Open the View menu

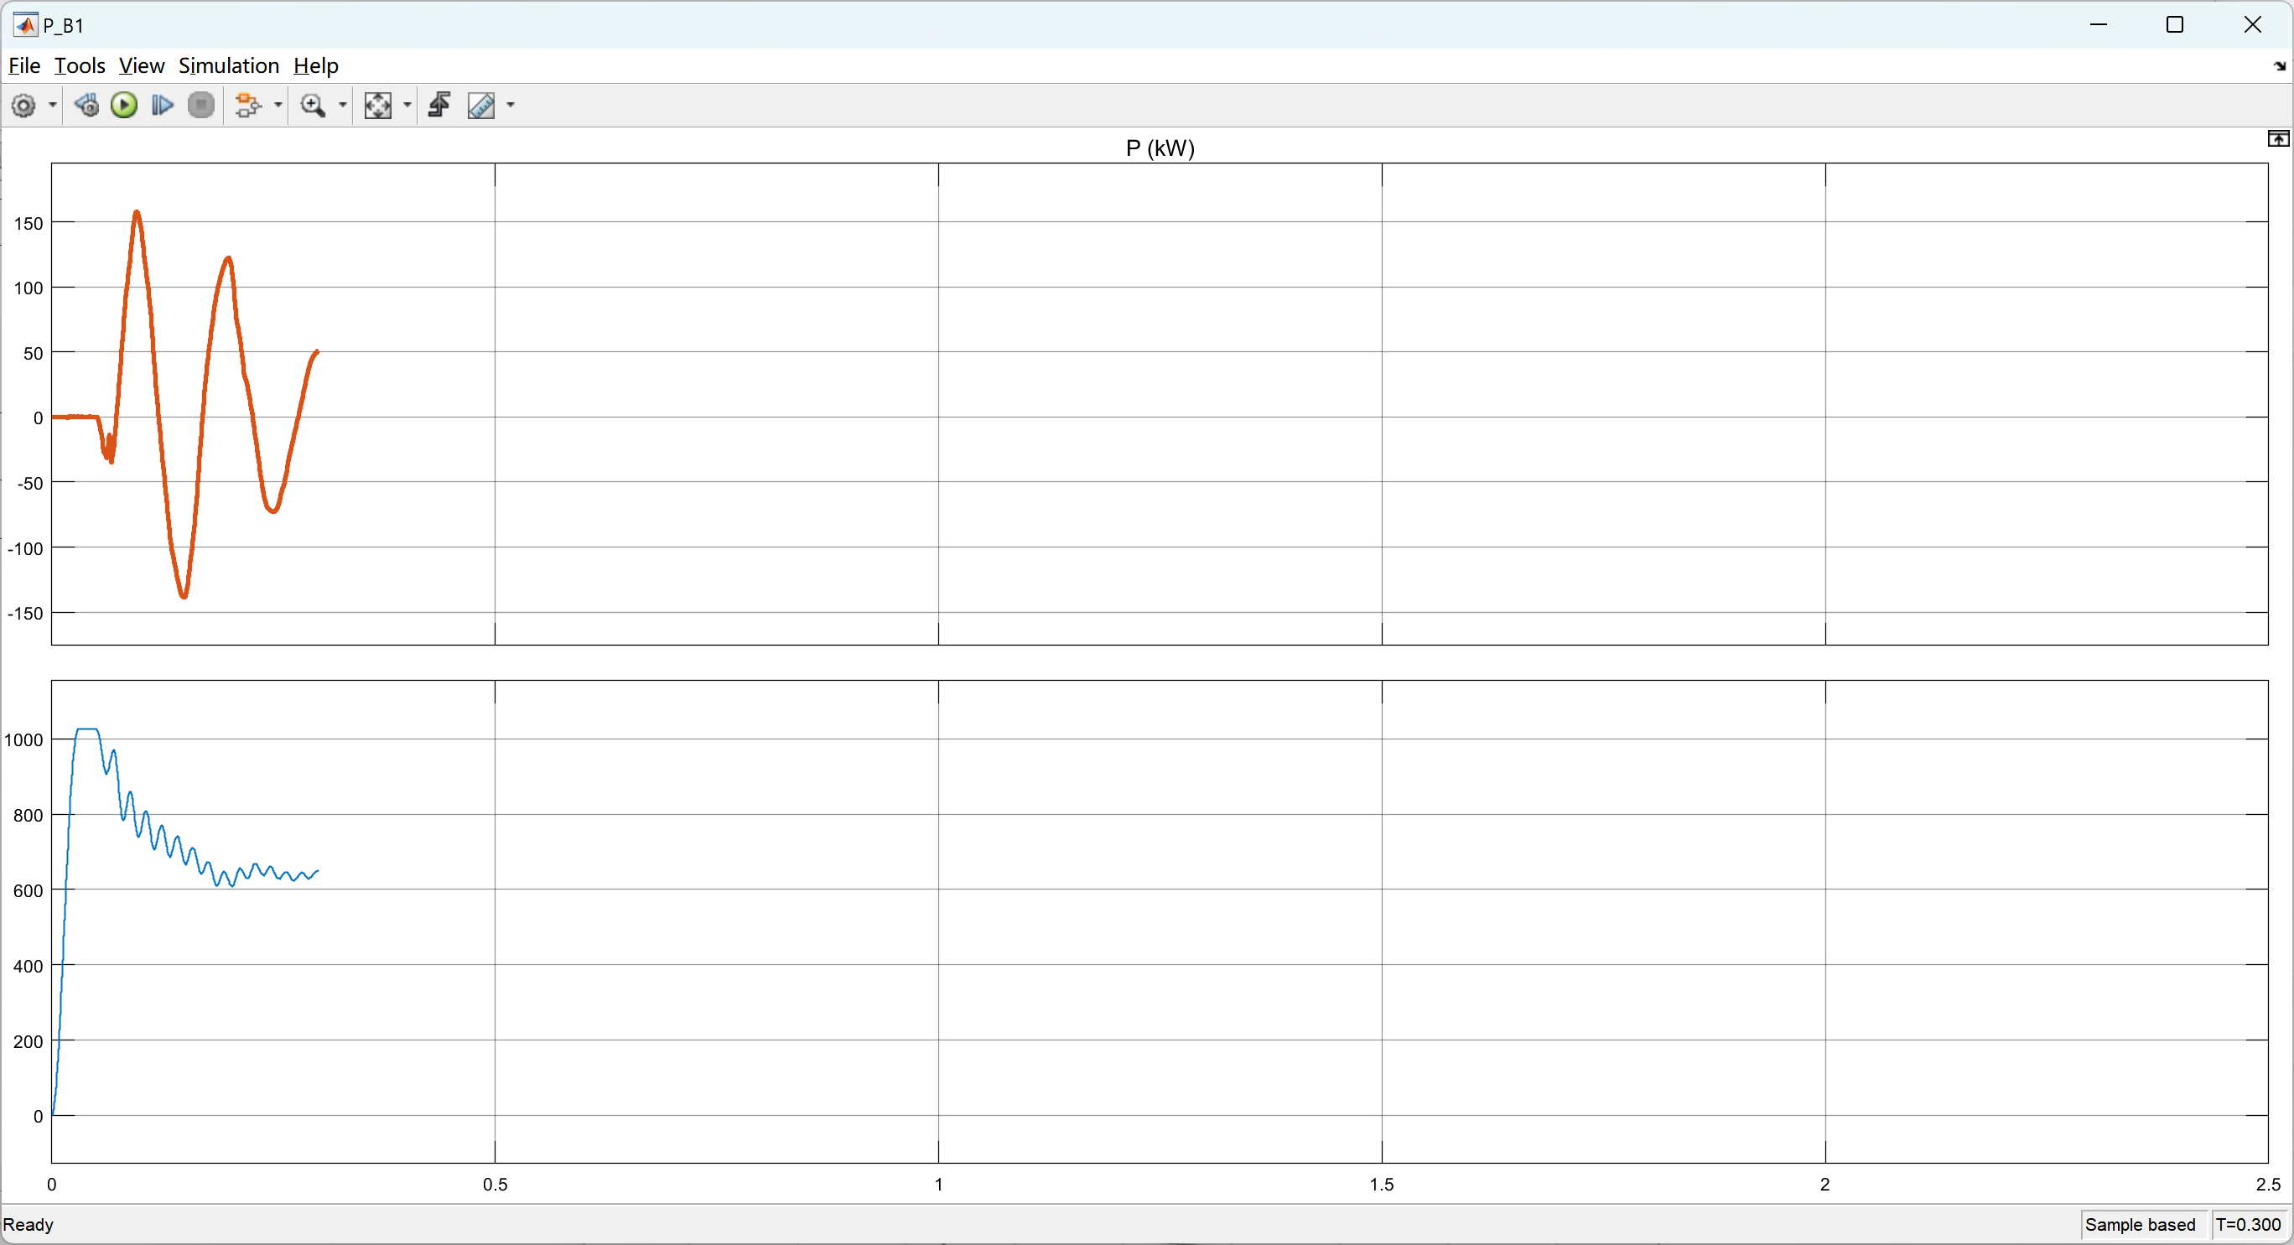(x=142, y=66)
